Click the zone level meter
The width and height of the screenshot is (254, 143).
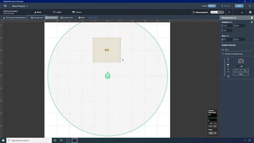pos(225,67)
